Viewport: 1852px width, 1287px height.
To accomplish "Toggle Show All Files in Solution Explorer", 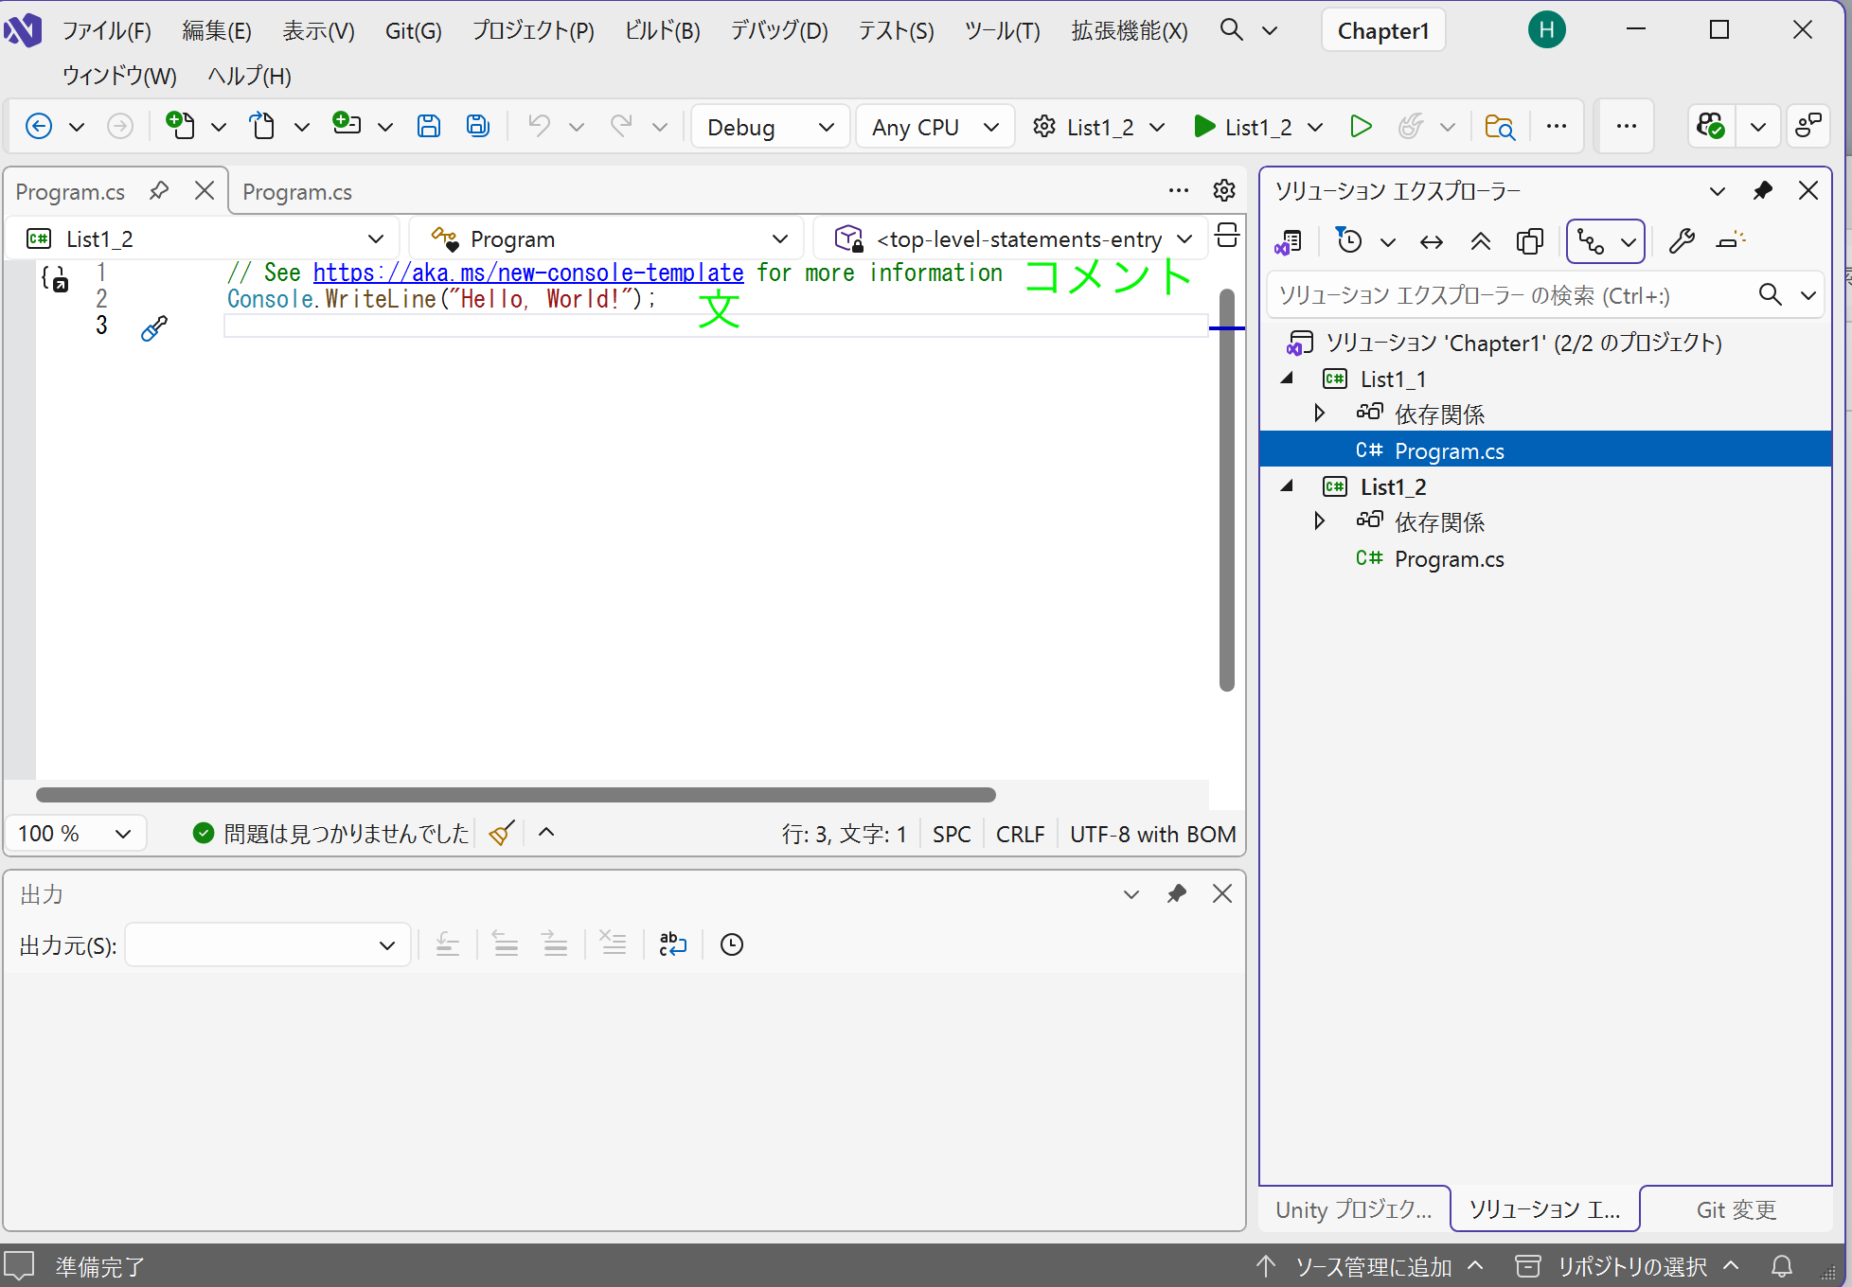I will 1530,241.
